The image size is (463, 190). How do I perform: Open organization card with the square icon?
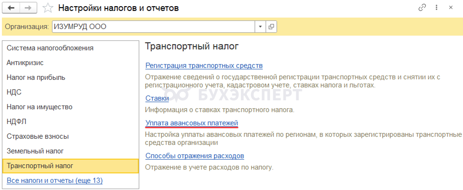(271, 27)
